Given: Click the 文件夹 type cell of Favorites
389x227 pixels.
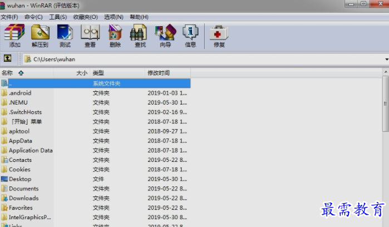Looking at the screenshot, I should [x=101, y=208].
